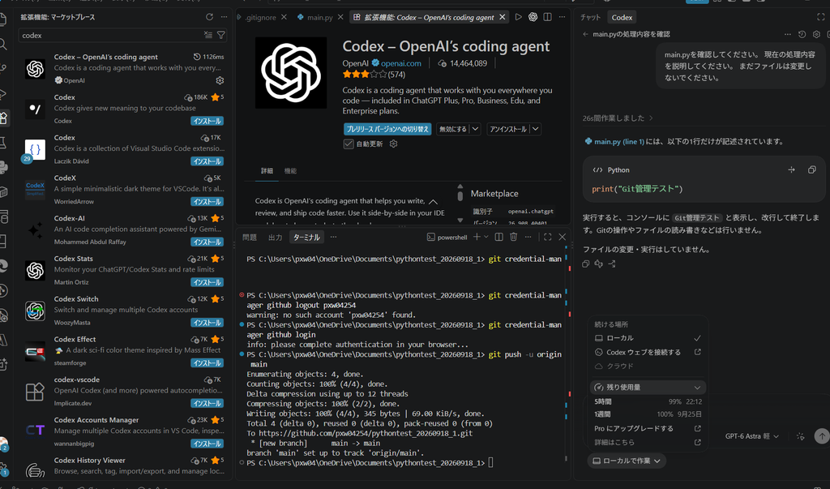
Task: Open Testing flask icon in activity bar
Action: [x=4, y=143]
